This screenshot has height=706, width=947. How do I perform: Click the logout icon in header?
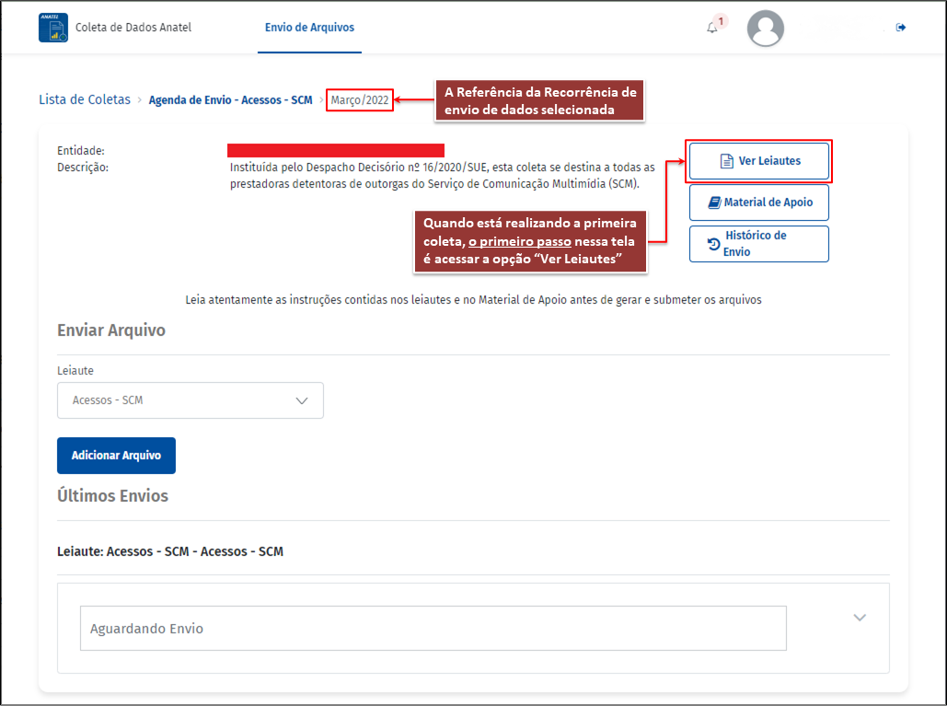901,28
